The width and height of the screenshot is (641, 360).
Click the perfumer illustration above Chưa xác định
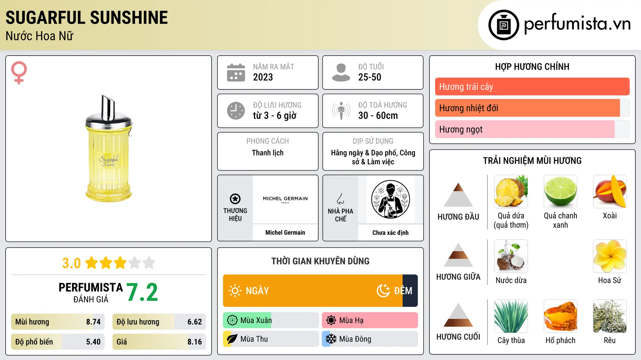click(390, 199)
